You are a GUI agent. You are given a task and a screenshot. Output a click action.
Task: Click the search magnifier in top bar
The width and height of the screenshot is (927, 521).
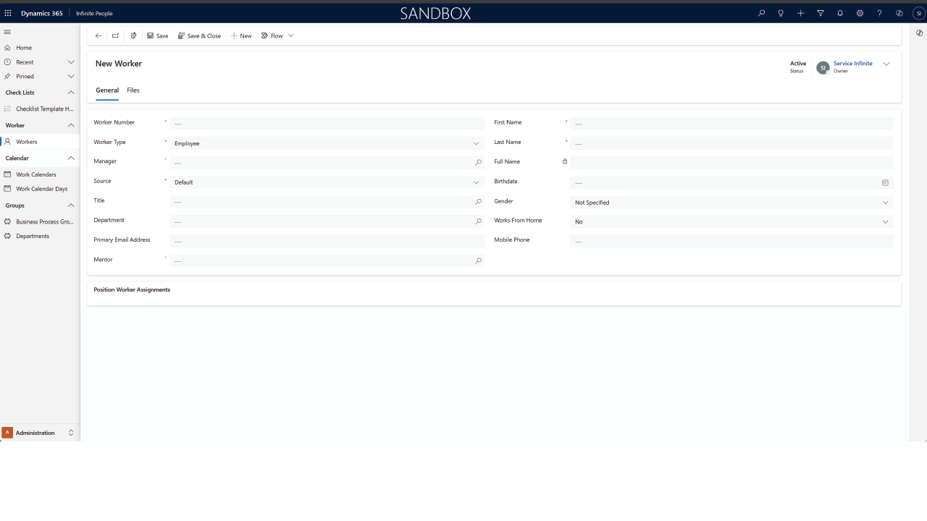point(761,13)
